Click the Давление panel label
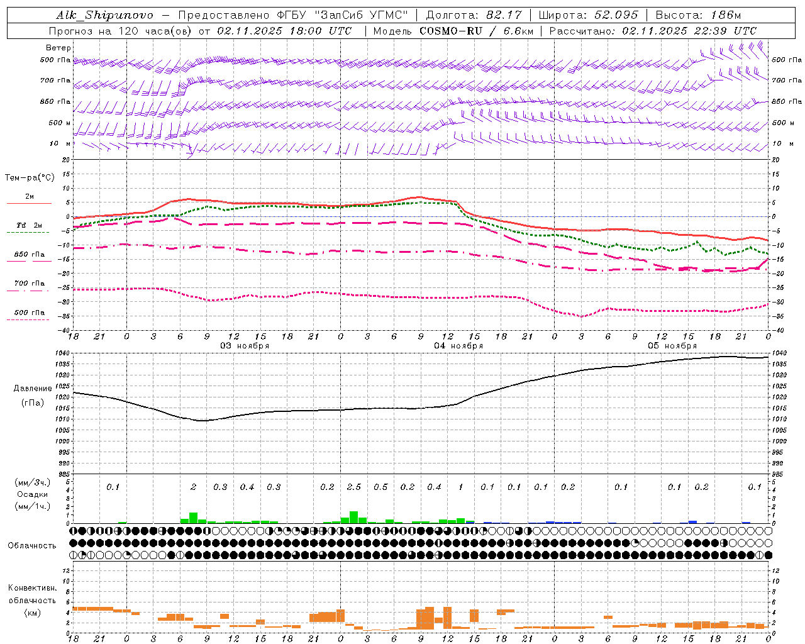 click(x=33, y=389)
